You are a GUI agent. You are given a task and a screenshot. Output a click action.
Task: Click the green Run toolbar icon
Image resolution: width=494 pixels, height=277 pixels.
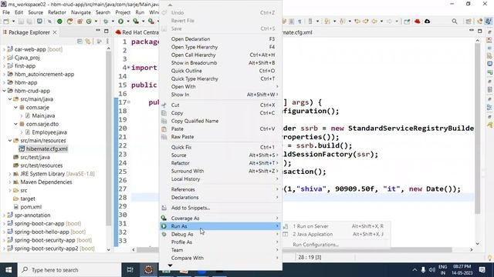pyautogui.click(x=120, y=22)
